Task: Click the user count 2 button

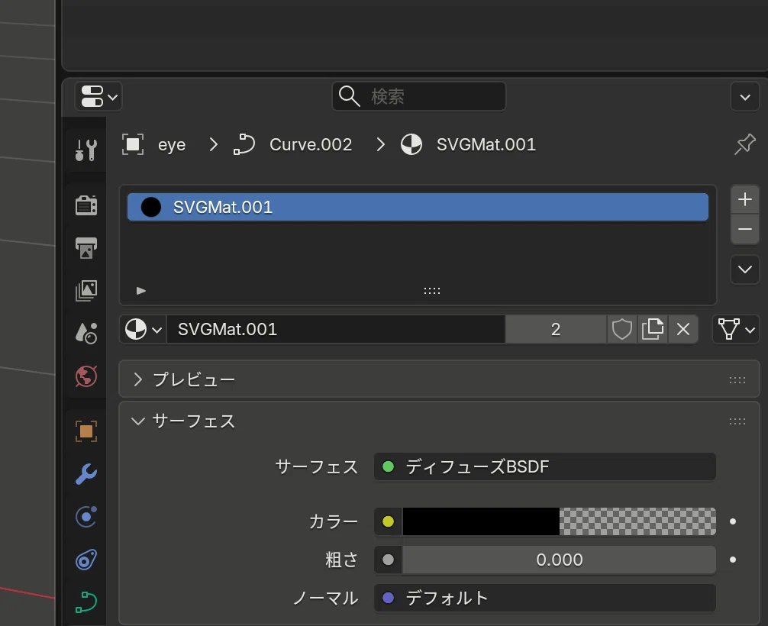Action: click(556, 330)
